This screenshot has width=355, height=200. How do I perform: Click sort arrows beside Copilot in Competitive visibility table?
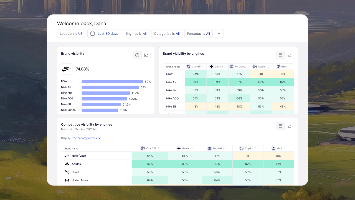coord(255,149)
